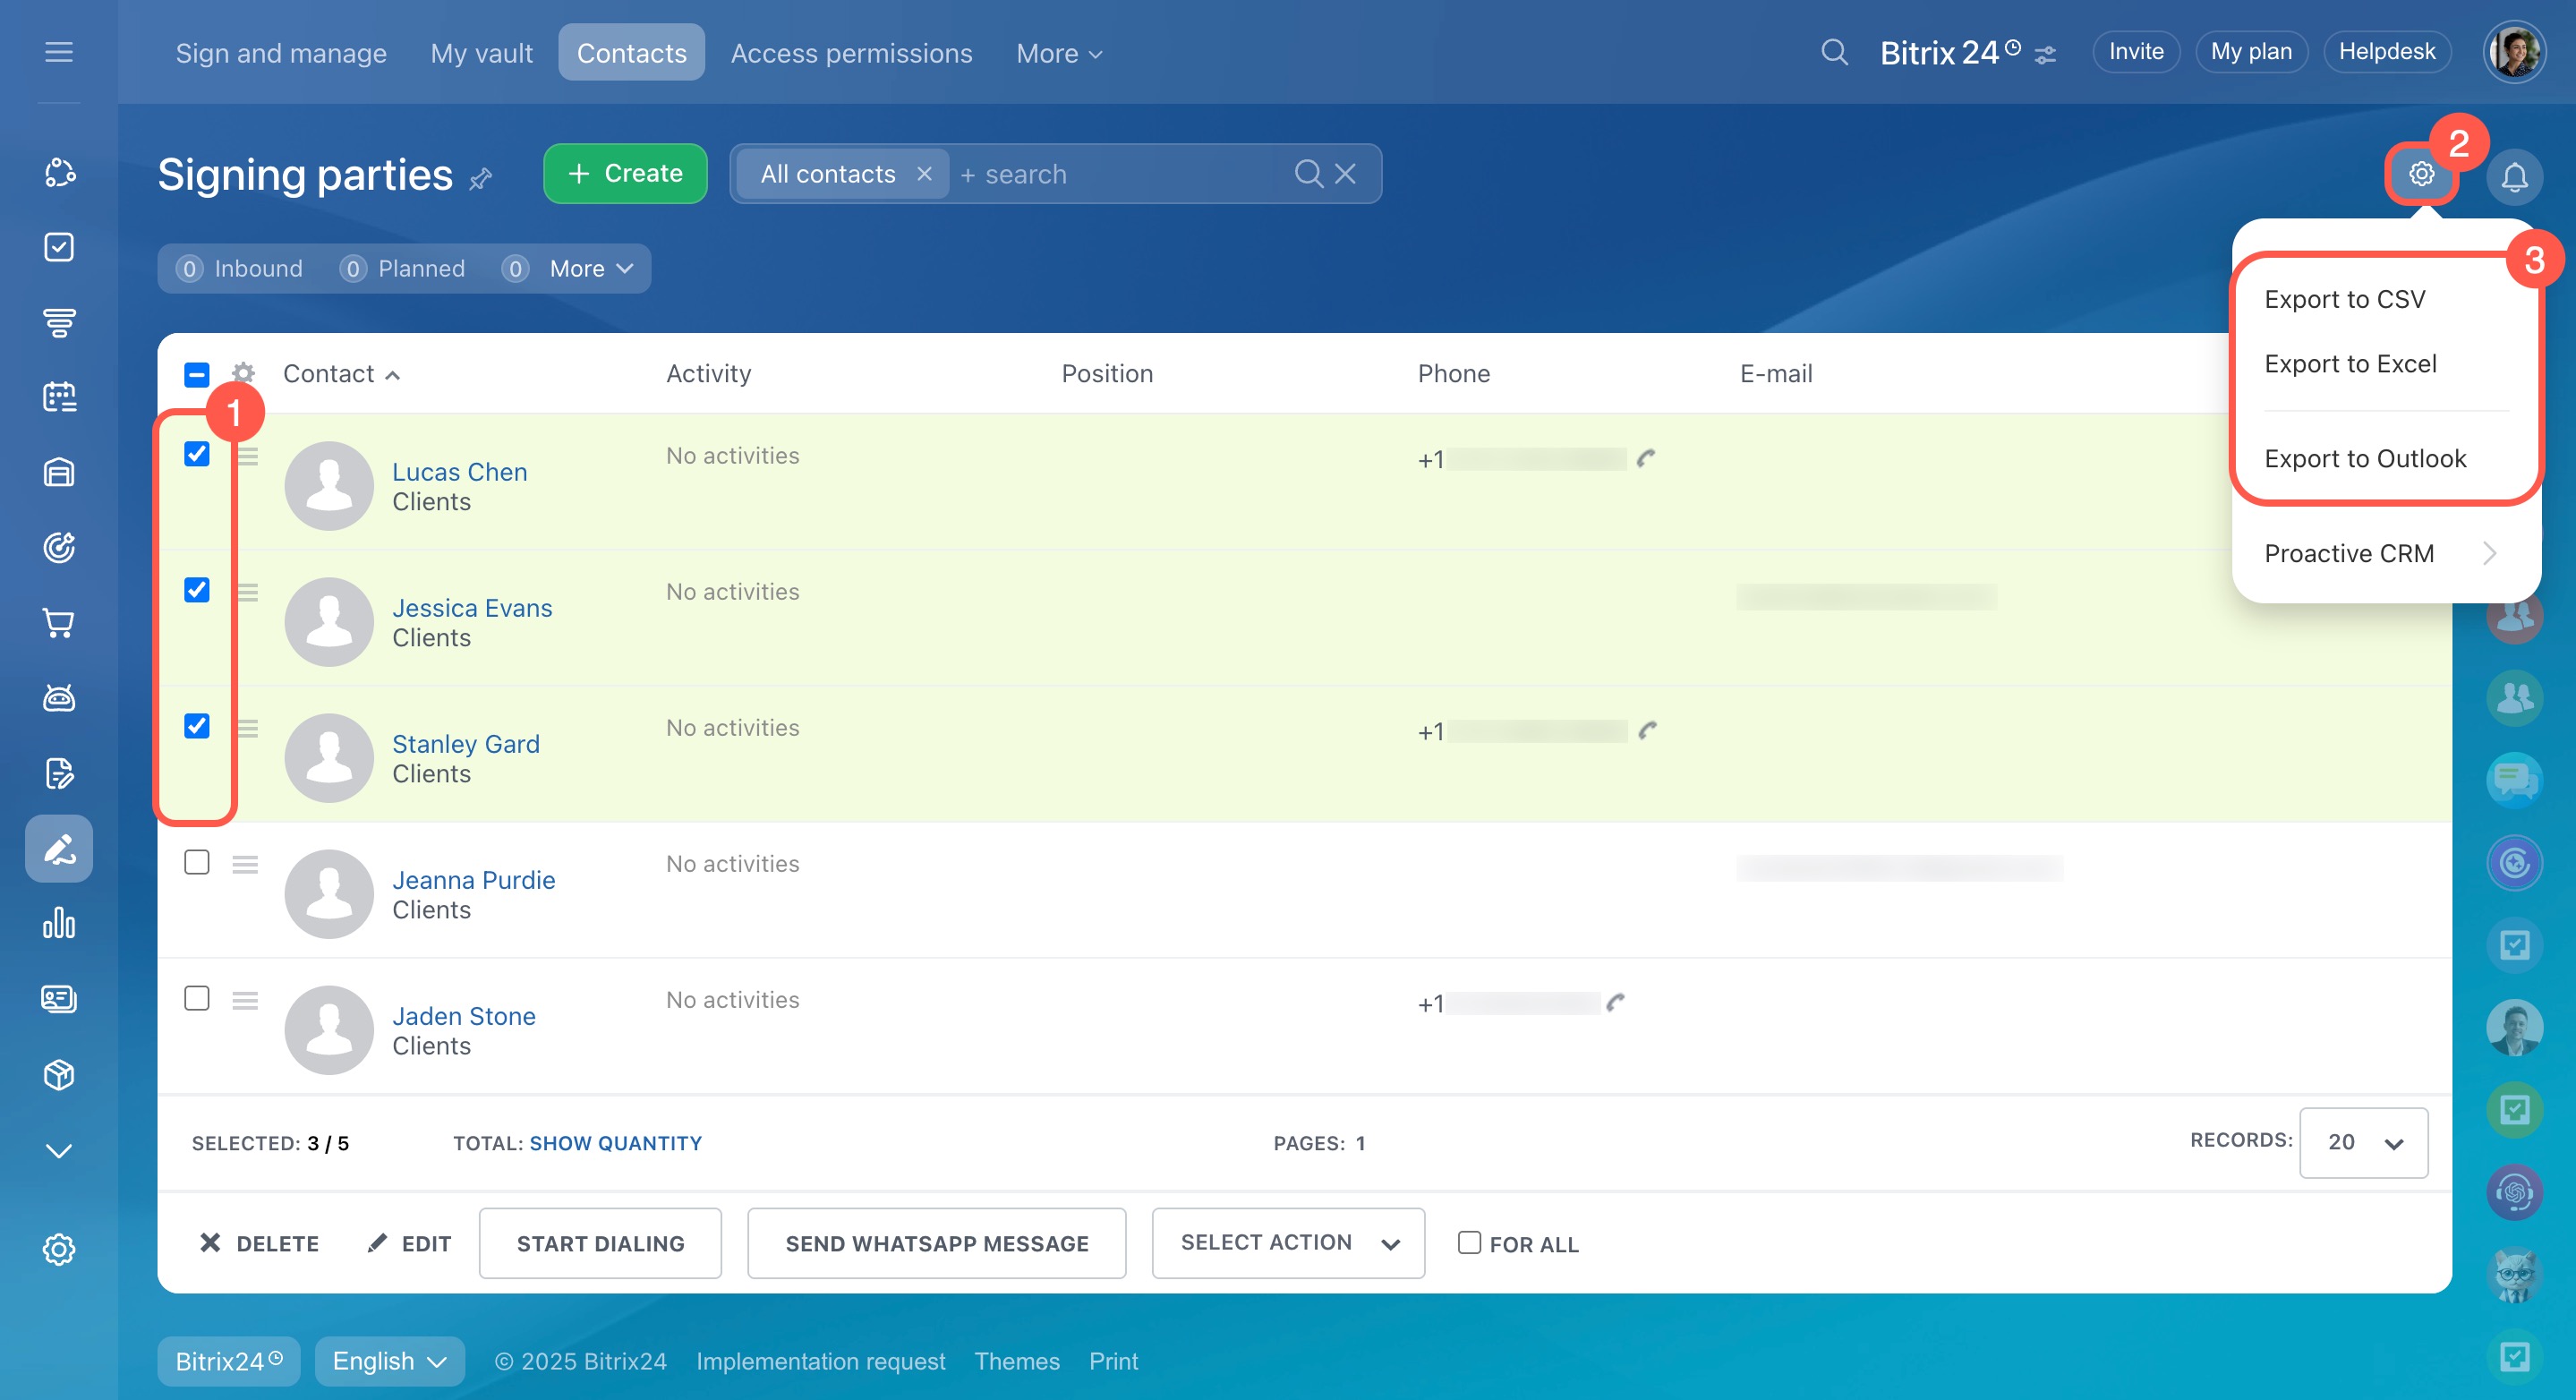Image resolution: width=2576 pixels, height=1400 pixels.
Task: Click the filter search magnifier icon
Action: 1308,174
